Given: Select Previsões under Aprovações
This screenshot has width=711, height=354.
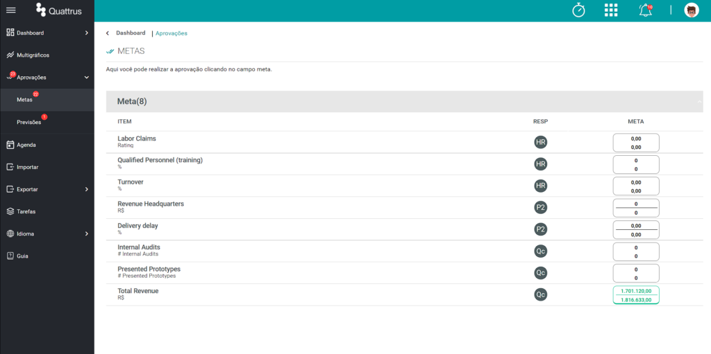Looking at the screenshot, I should [47, 122].
